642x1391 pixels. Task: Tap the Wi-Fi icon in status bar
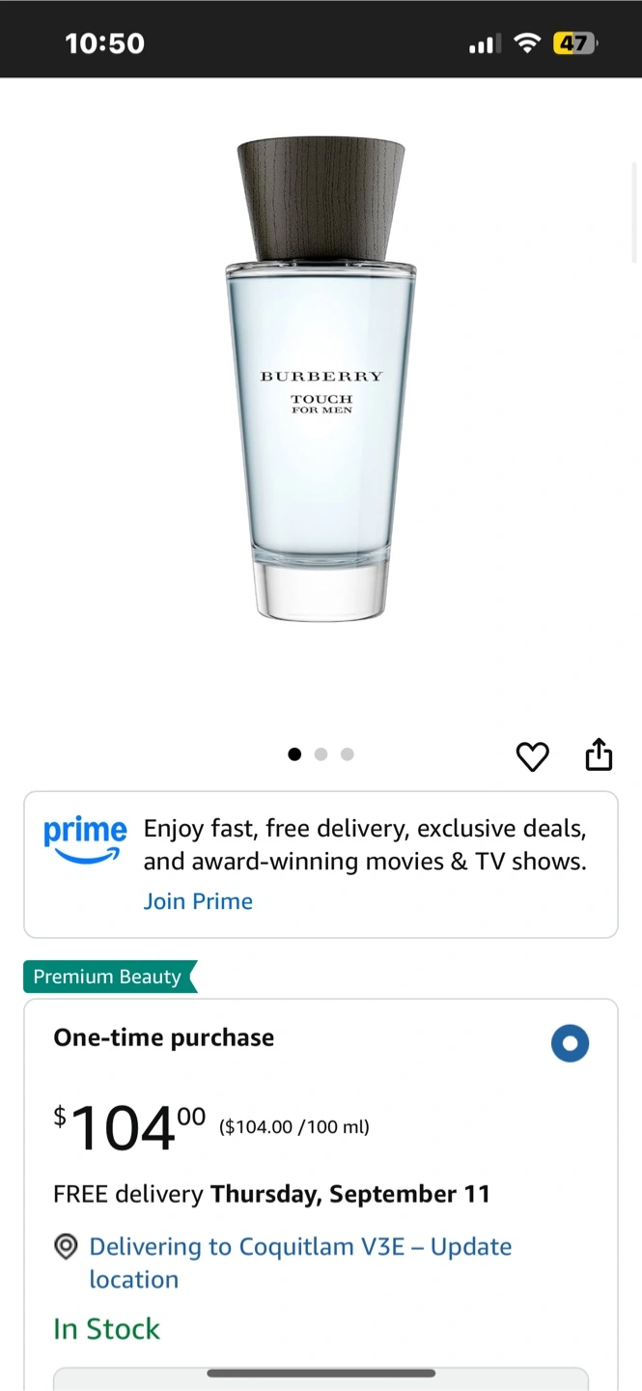click(x=526, y=43)
